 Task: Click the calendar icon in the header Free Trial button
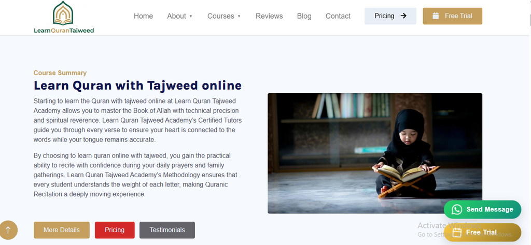pyautogui.click(x=436, y=16)
